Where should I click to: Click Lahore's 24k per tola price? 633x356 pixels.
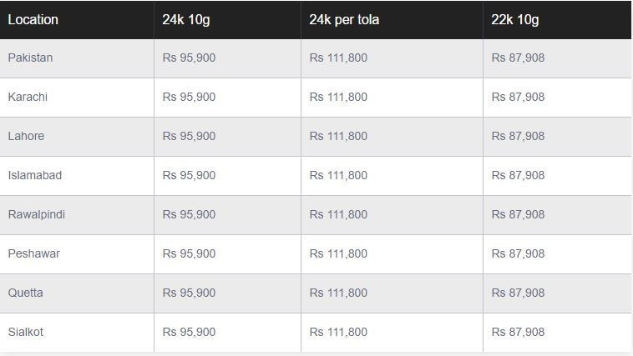point(337,136)
